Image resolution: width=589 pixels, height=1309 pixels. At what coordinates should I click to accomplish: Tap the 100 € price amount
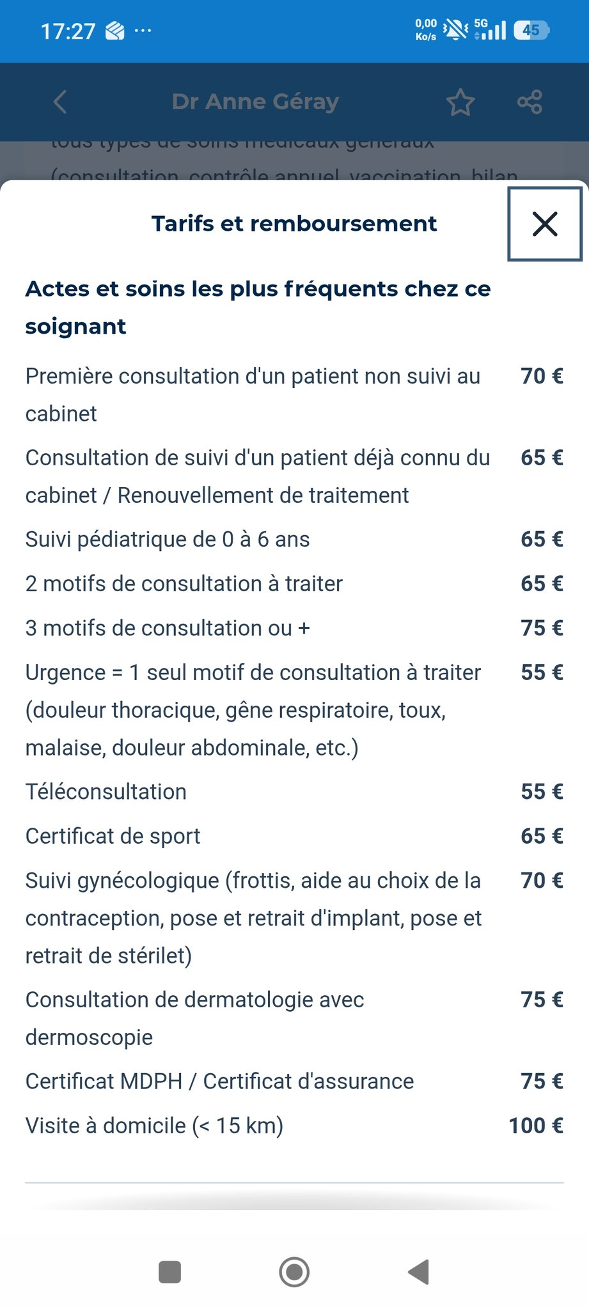click(536, 1125)
